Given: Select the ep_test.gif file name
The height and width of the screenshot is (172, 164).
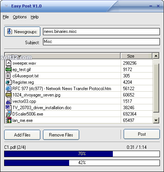Looking at the screenshot, I should point(22,70).
